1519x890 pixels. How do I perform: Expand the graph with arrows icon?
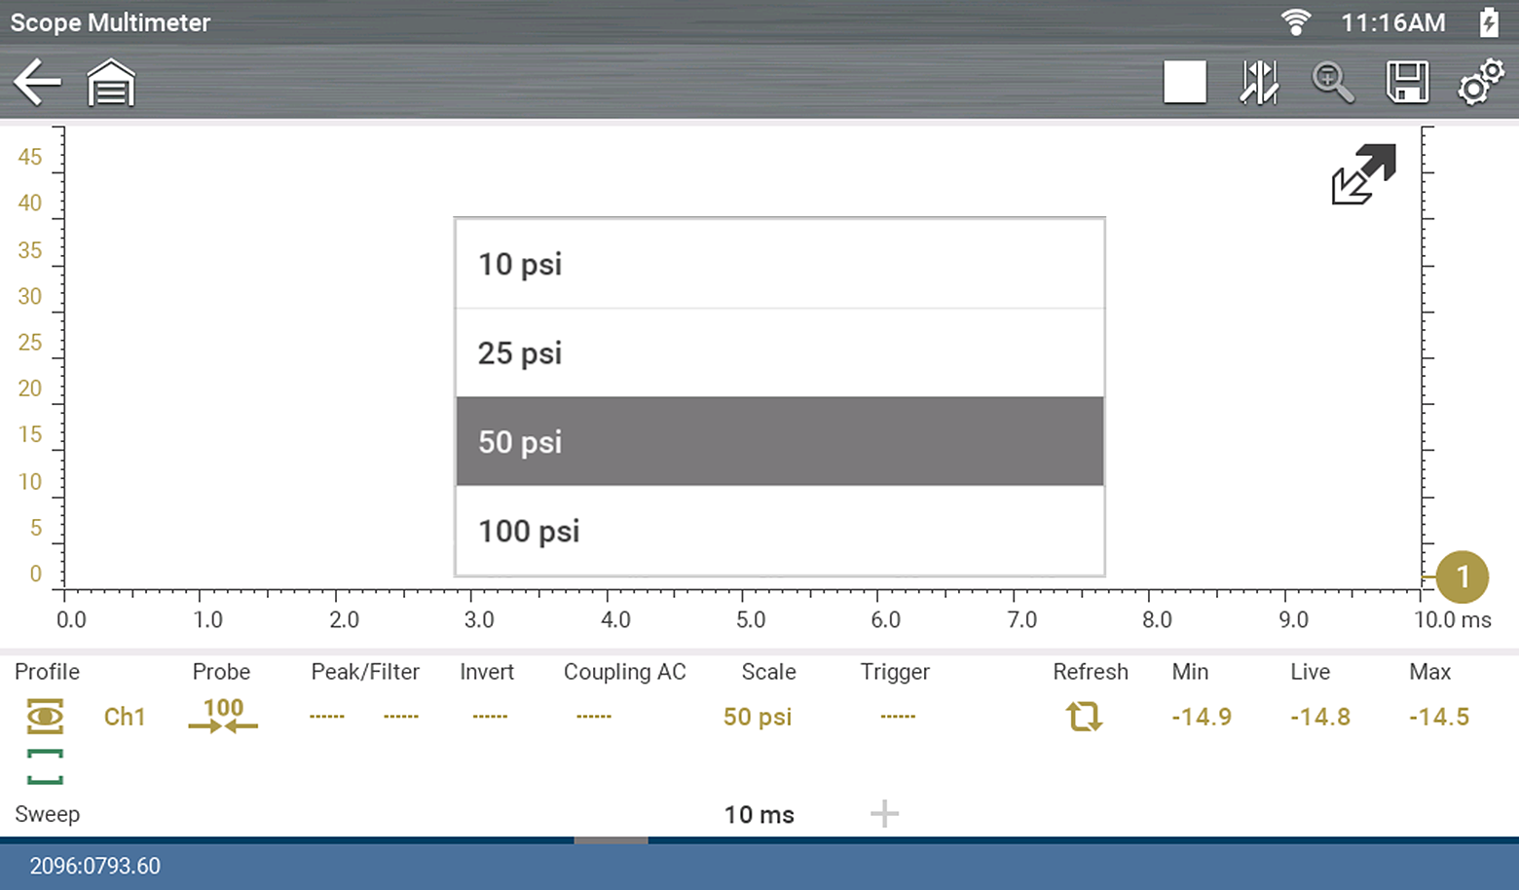1363,174
